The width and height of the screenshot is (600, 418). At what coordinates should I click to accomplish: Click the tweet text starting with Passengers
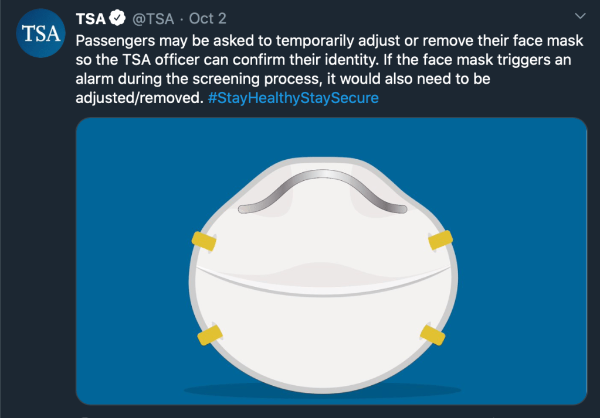coord(330,69)
